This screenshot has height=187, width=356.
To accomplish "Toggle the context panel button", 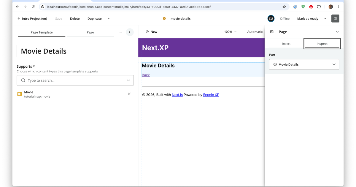I will coord(335,18).
